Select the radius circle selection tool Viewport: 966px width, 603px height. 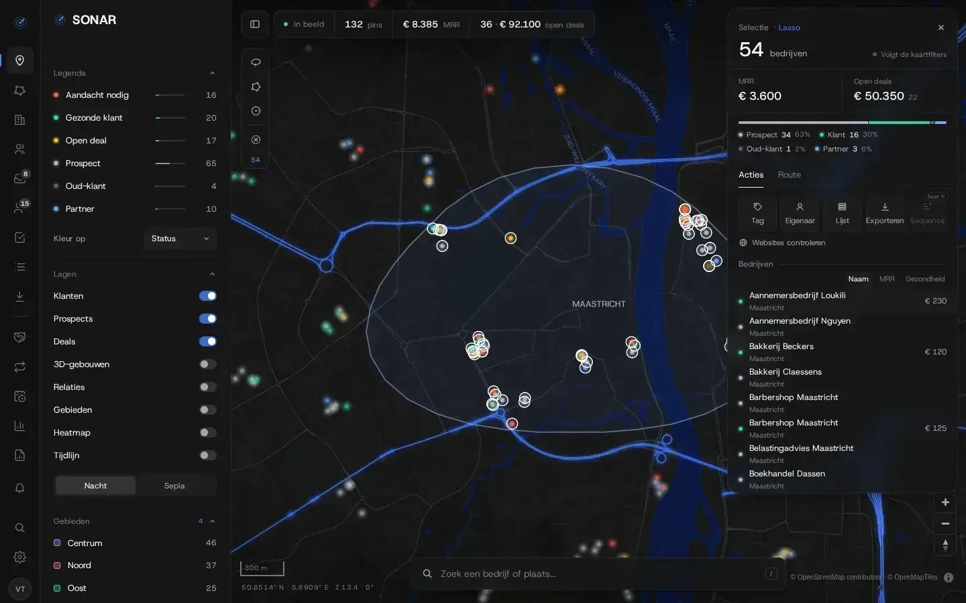point(256,111)
